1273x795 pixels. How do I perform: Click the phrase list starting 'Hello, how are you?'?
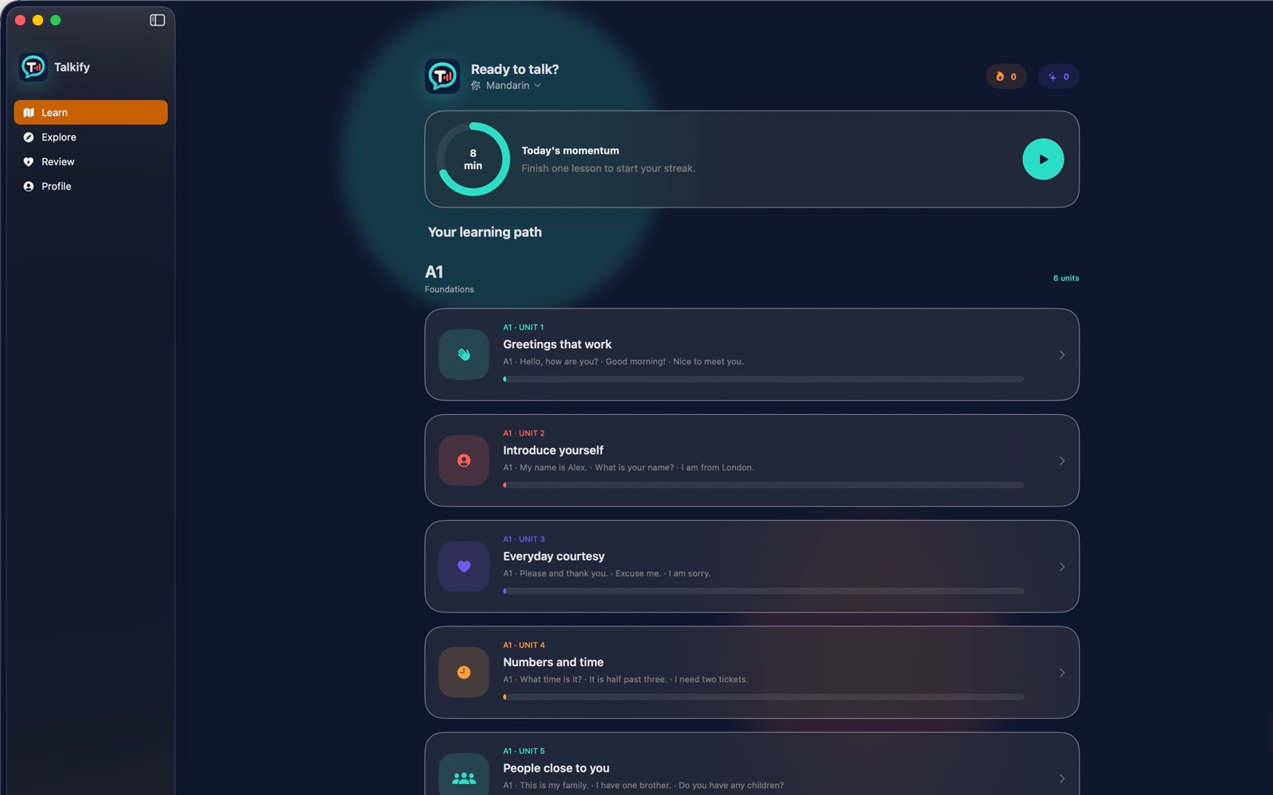tap(623, 362)
